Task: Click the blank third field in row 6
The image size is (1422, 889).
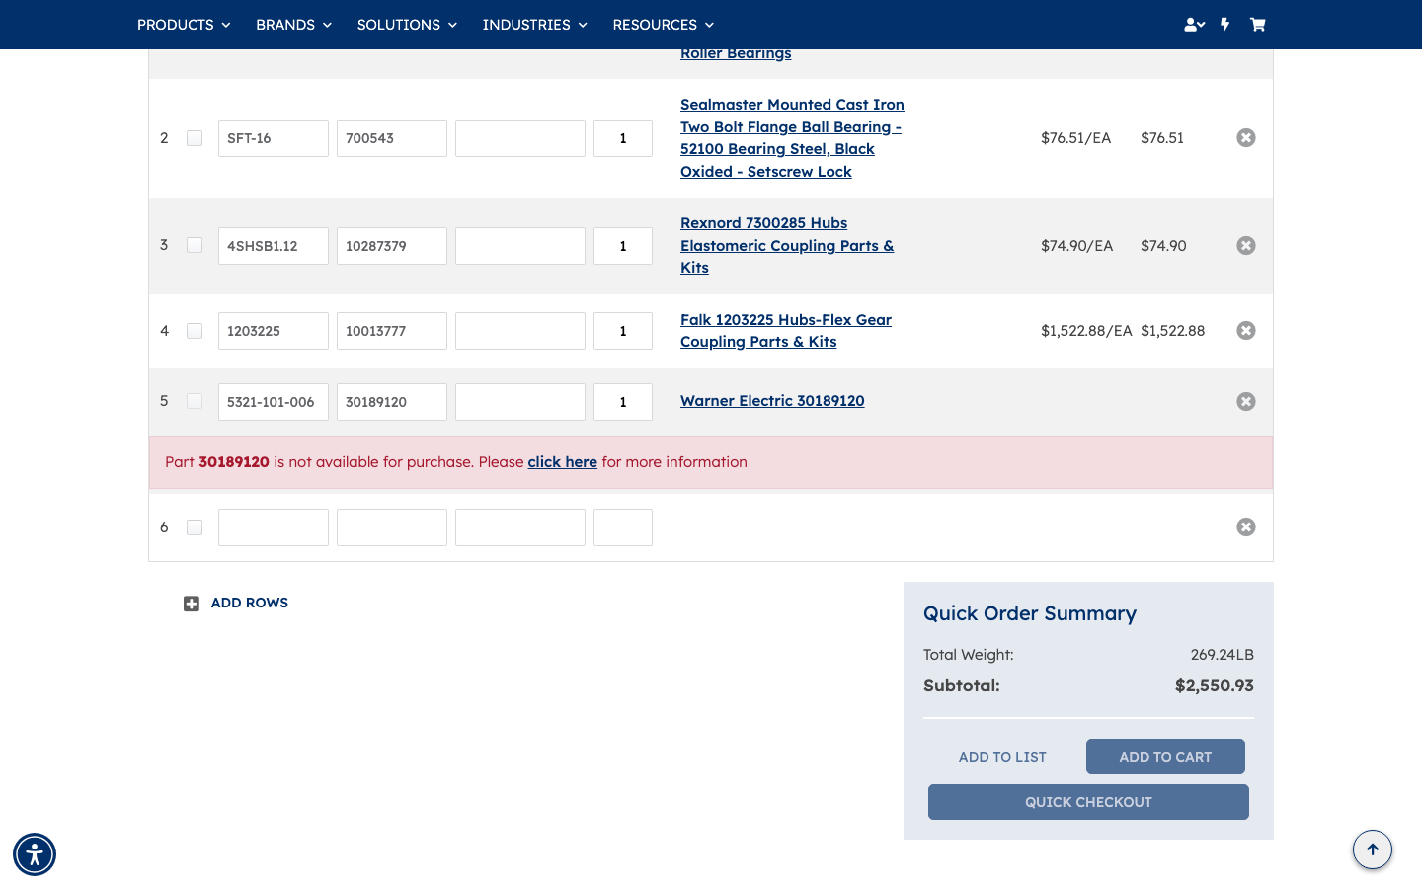Action: (x=520, y=527)
